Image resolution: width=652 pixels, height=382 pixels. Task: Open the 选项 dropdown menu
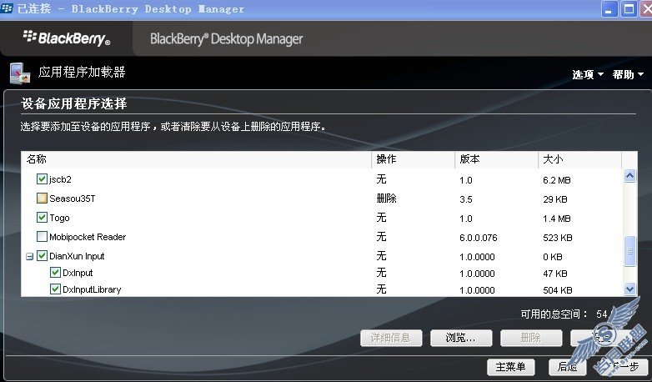[588, 74]
